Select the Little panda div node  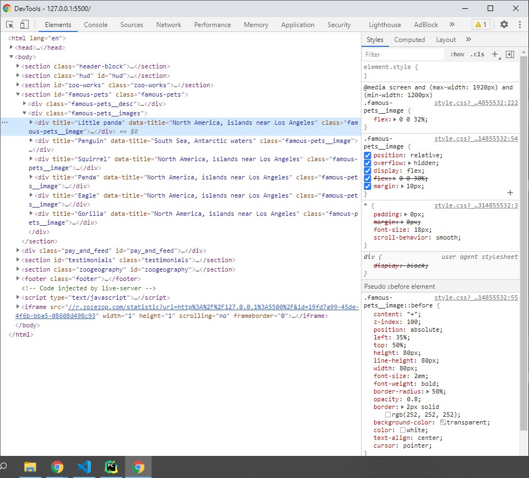(181, 127)
